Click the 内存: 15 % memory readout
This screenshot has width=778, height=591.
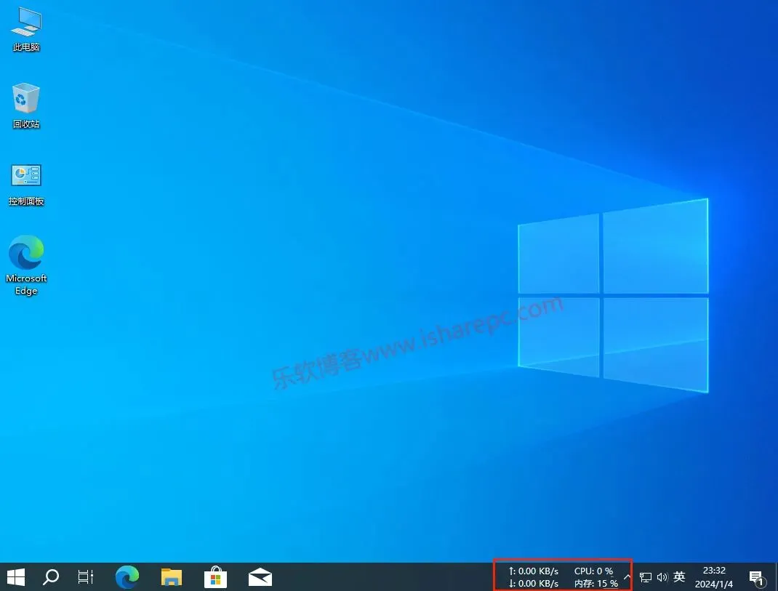(x=596, y=584)
